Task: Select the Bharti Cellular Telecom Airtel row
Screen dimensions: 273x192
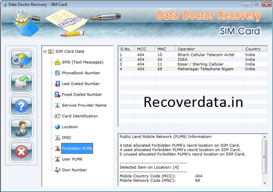Action: [193, 55]
